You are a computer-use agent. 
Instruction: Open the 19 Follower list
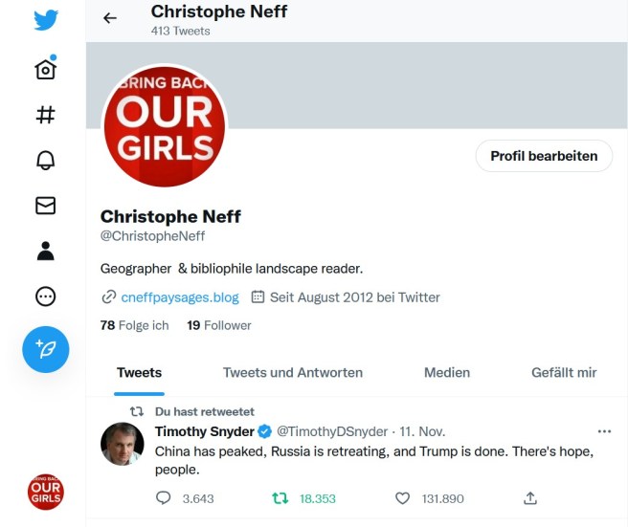[x=219, y=325]
